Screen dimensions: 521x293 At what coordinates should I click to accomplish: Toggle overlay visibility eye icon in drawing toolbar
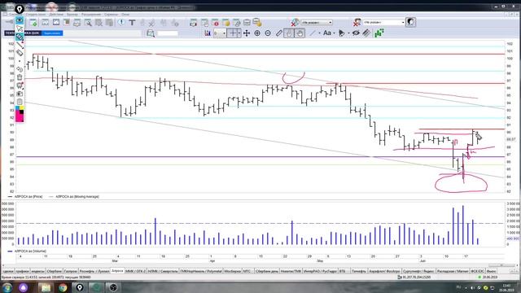(20, 20)
